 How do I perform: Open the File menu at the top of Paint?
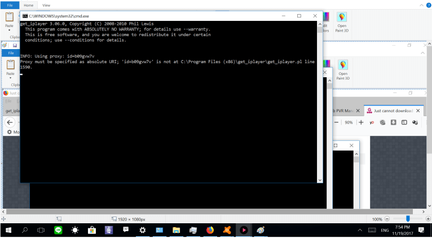coord(9,5)
